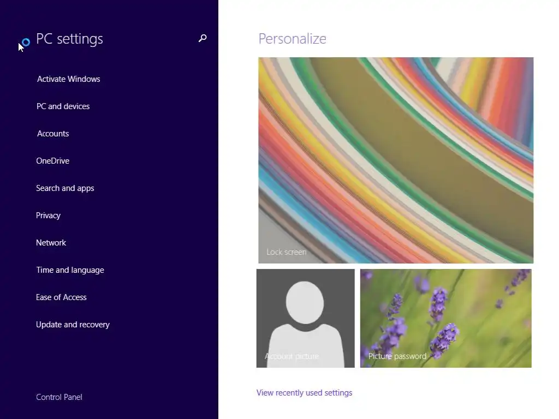Click the PC settings title
559x419 pixels.
click(69, 39)
